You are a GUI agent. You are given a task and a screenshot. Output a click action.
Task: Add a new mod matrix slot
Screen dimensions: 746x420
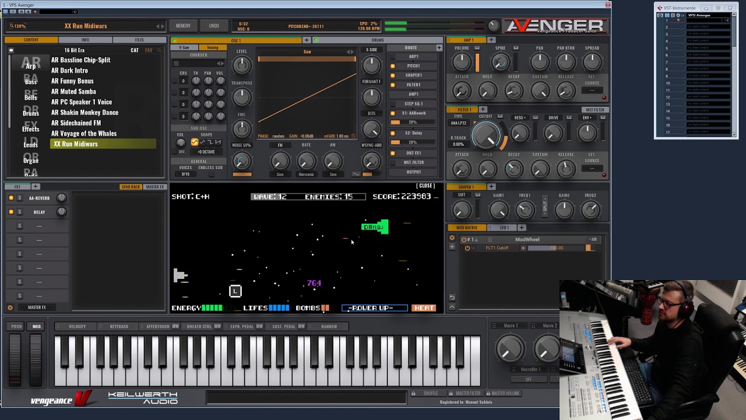click(452, 247)
